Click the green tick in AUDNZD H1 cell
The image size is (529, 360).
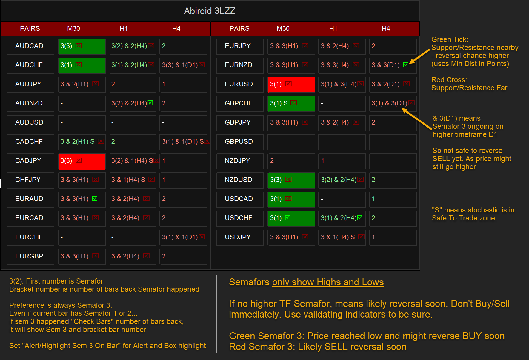(150, 103)
